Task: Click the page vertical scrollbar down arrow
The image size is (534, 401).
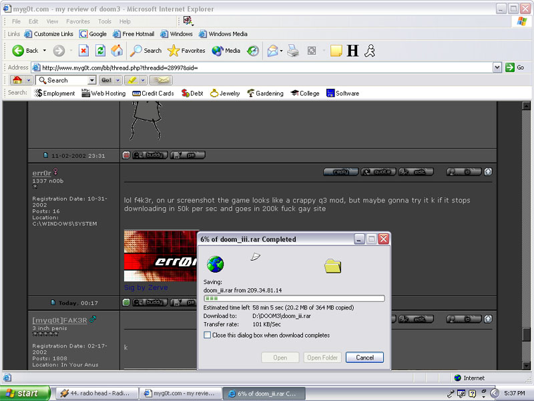Action: (x=526, y=366)
